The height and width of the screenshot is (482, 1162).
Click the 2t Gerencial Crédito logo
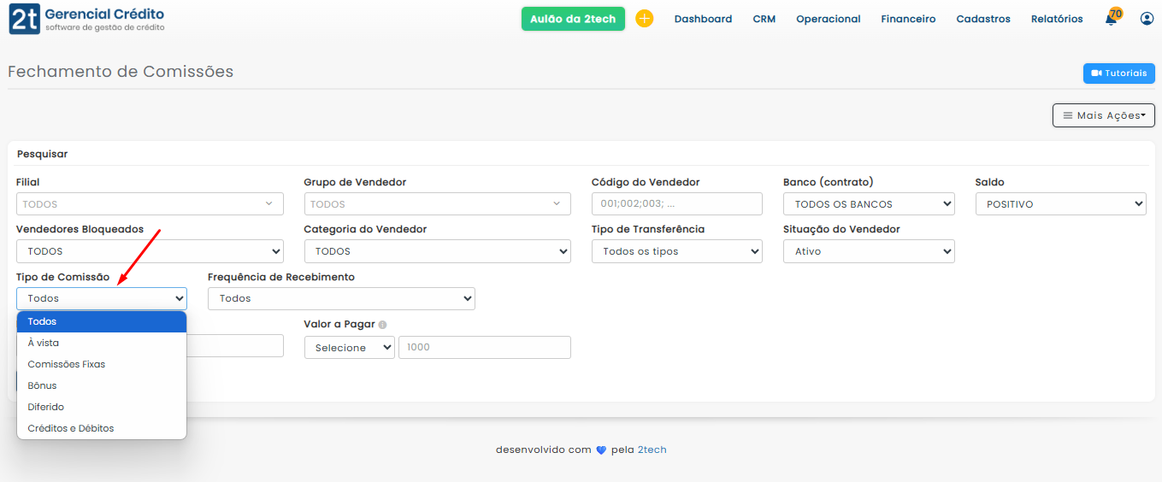tap(87, 19)
